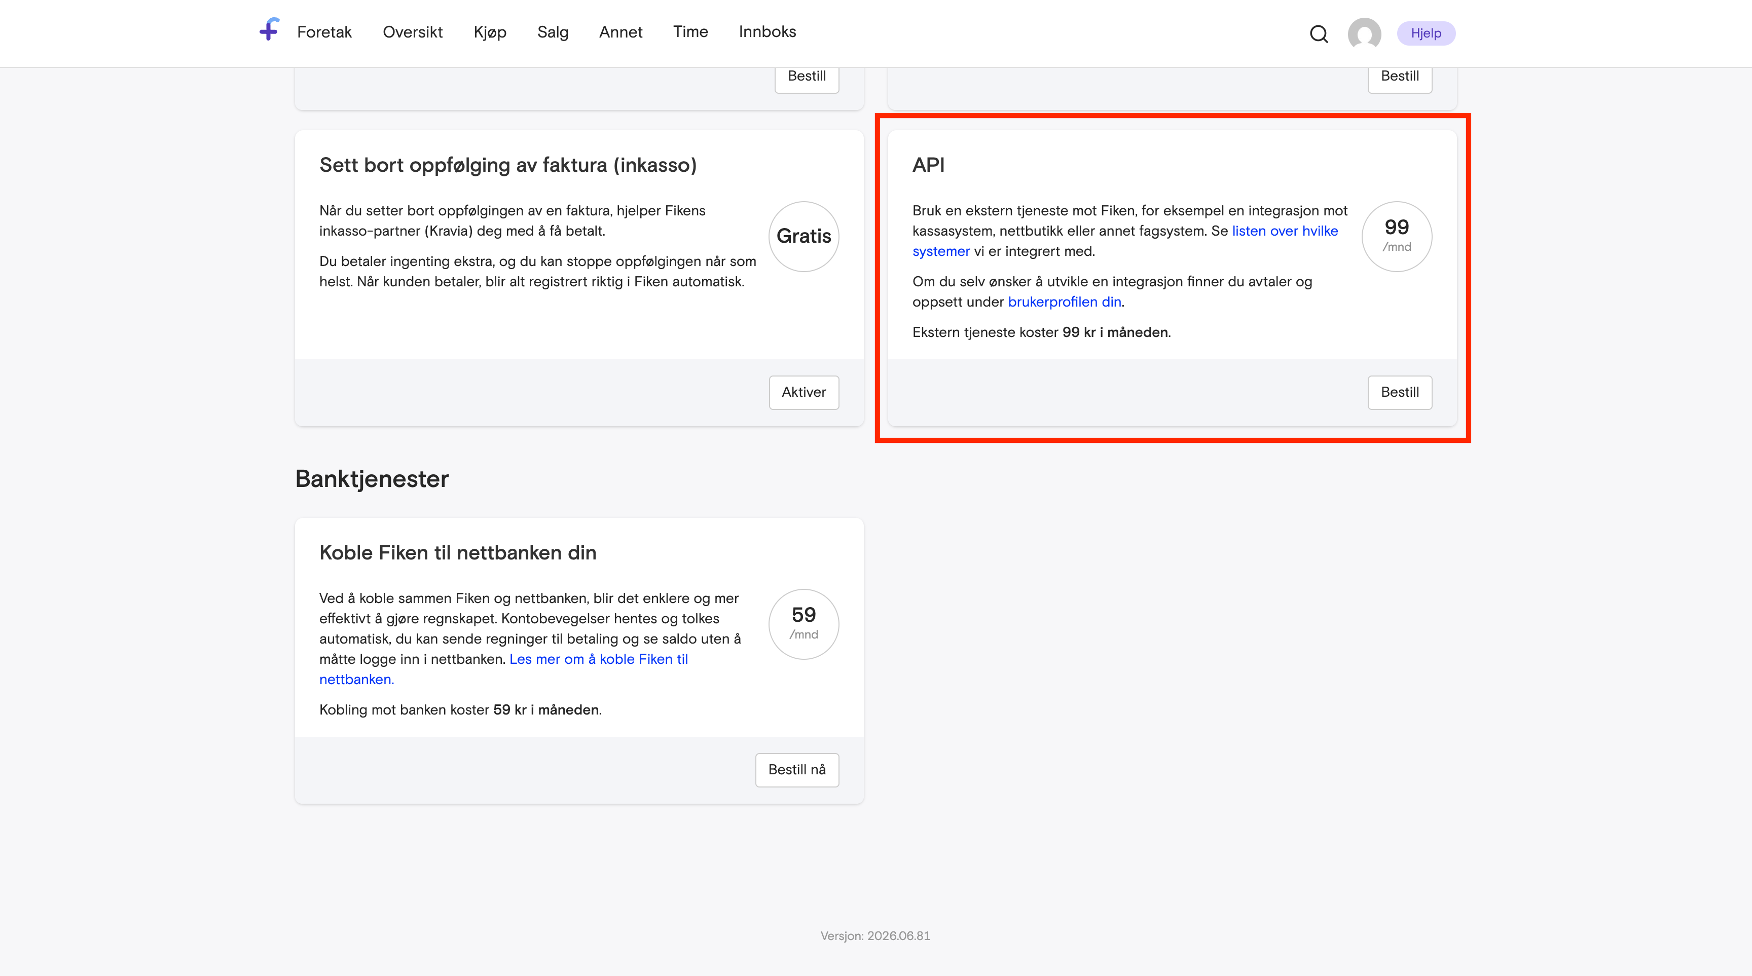Click the Fiken logo icon
Screen dimensions: 1752x976
point(269,30)
